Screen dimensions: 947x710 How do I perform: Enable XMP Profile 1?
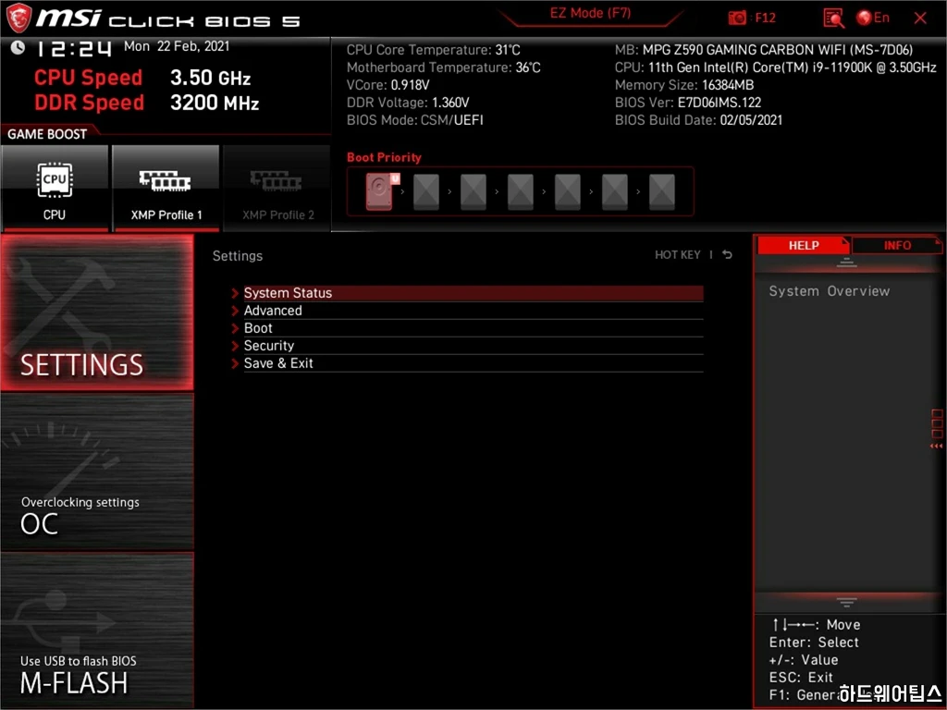pyautogui.click(x=166, y=188)
